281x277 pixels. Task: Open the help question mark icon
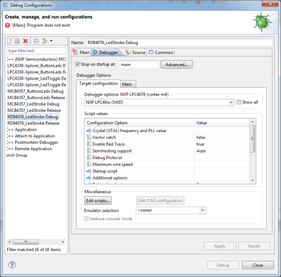[x=12, y=265]
